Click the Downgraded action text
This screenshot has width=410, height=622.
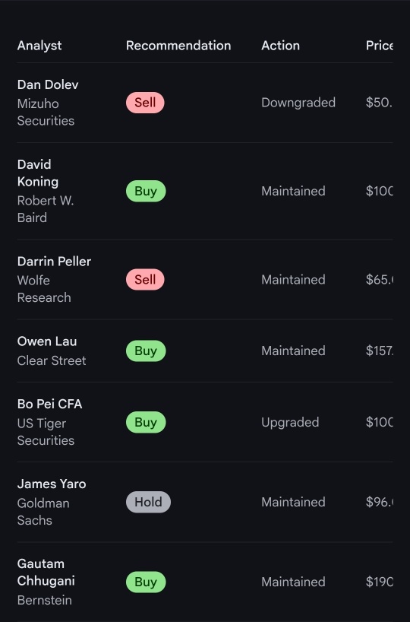click(x=298, y=103)
